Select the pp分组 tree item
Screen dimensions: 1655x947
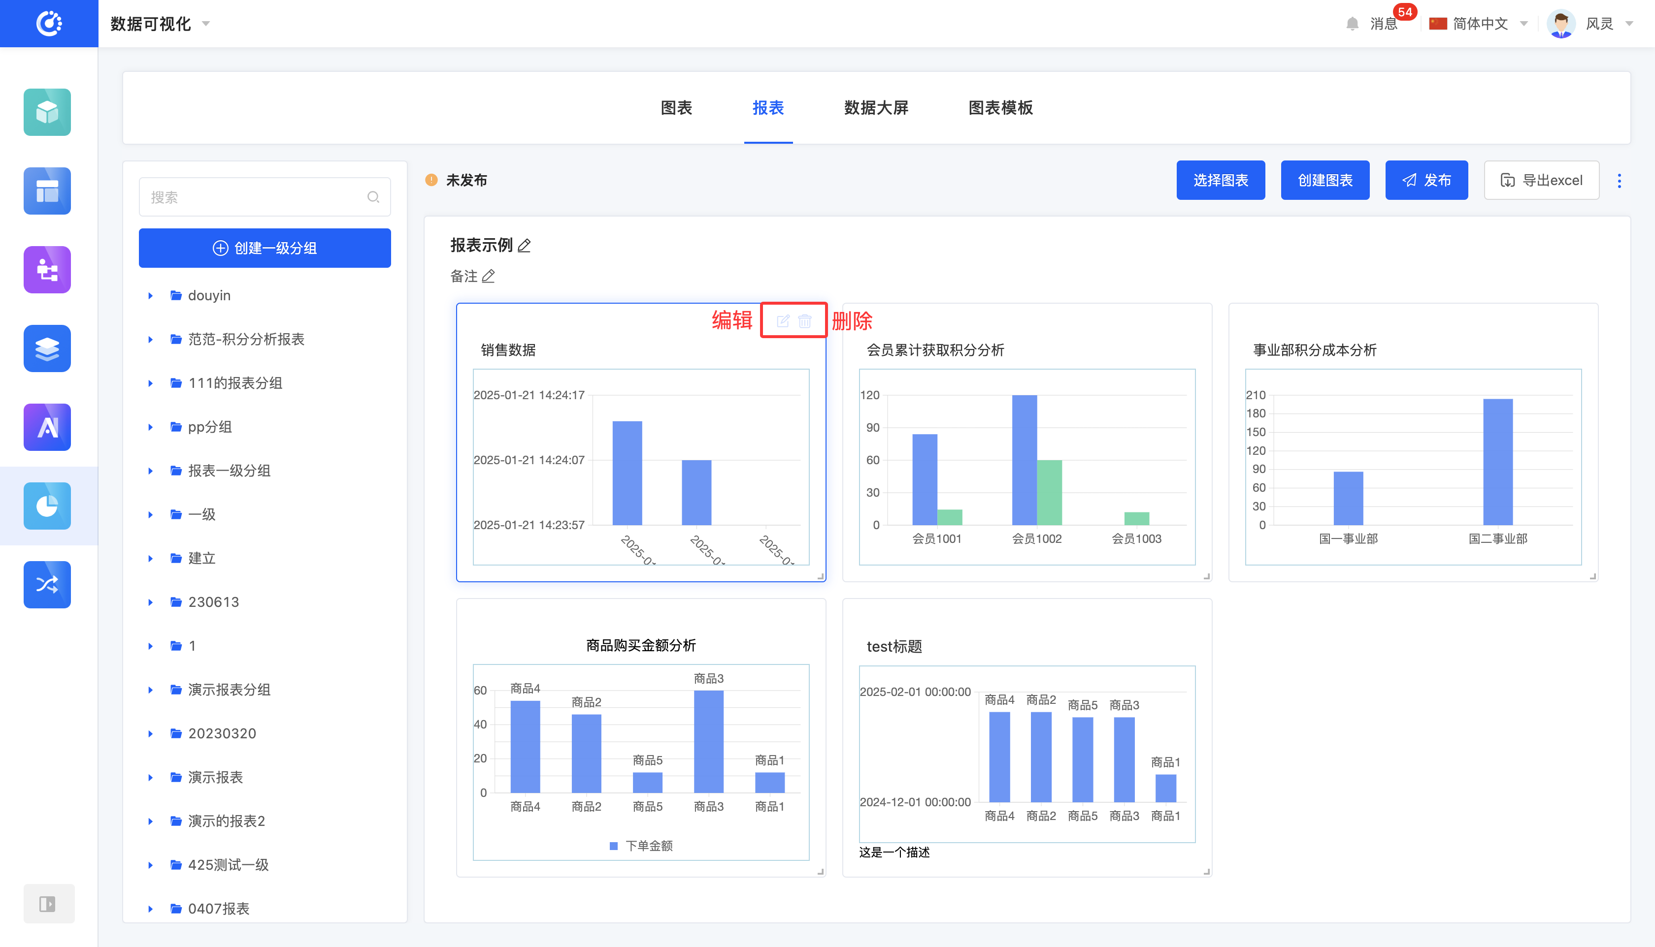[x=209, y=427]
